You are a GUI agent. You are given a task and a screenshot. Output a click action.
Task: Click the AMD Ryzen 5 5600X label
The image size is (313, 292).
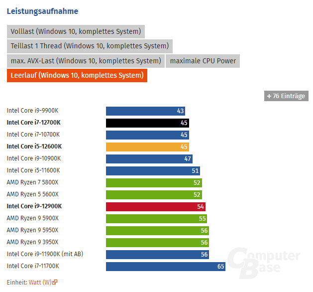(x=33, y=194)
